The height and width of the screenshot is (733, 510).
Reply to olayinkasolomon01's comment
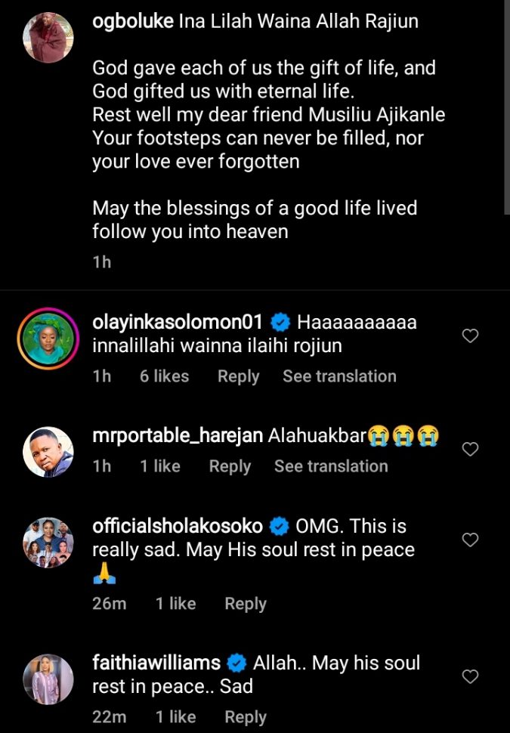click(238, 376)
